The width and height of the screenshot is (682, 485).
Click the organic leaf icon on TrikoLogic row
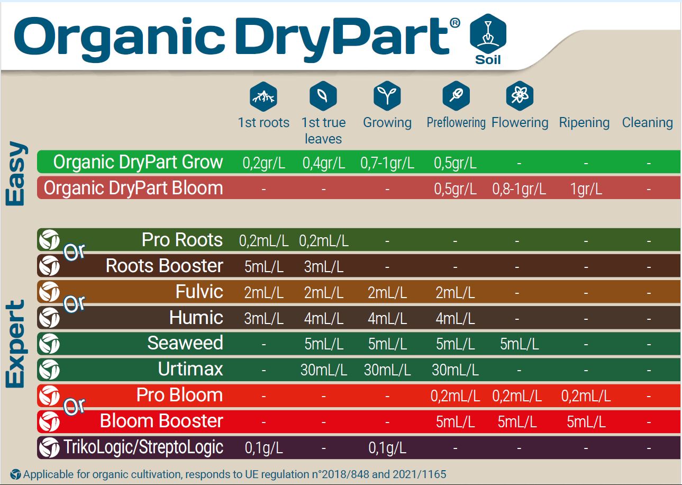pos(50,447)
